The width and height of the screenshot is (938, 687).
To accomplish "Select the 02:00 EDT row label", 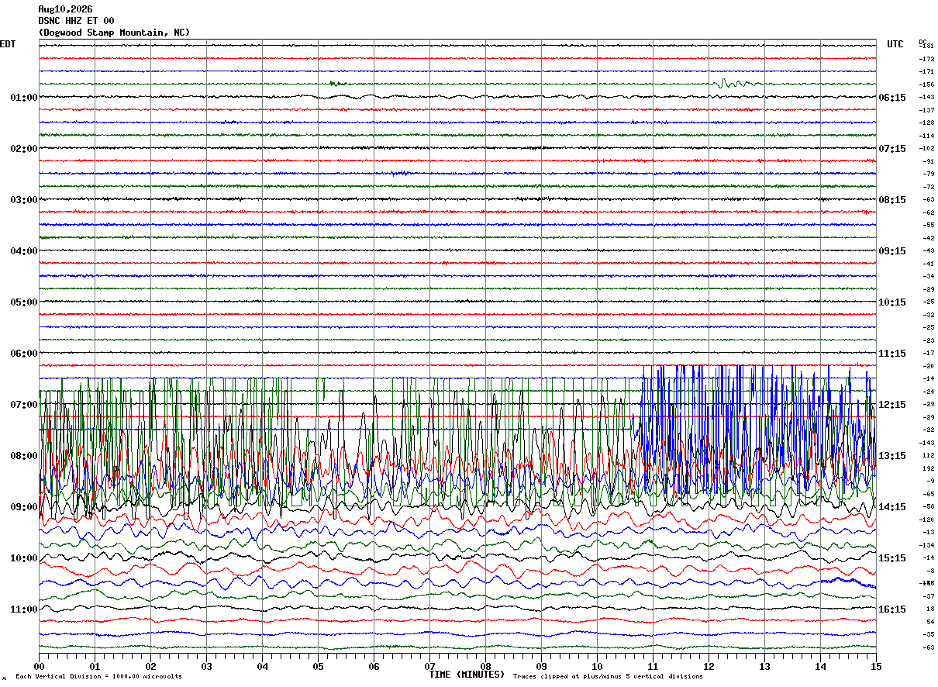I will click(24, 149).
